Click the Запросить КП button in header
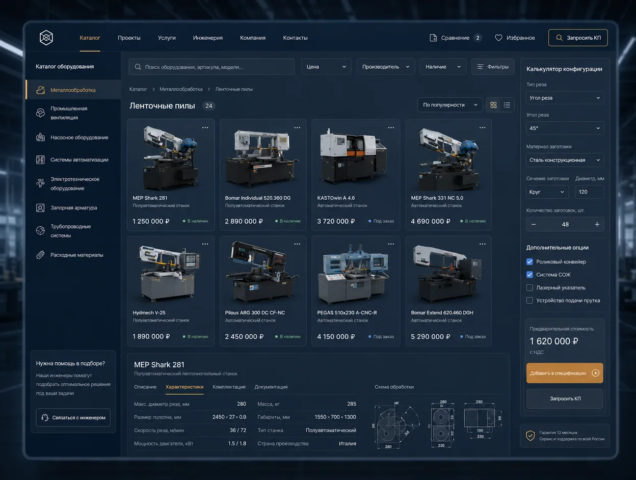The image size is (636, 480). tap(578, 38)
